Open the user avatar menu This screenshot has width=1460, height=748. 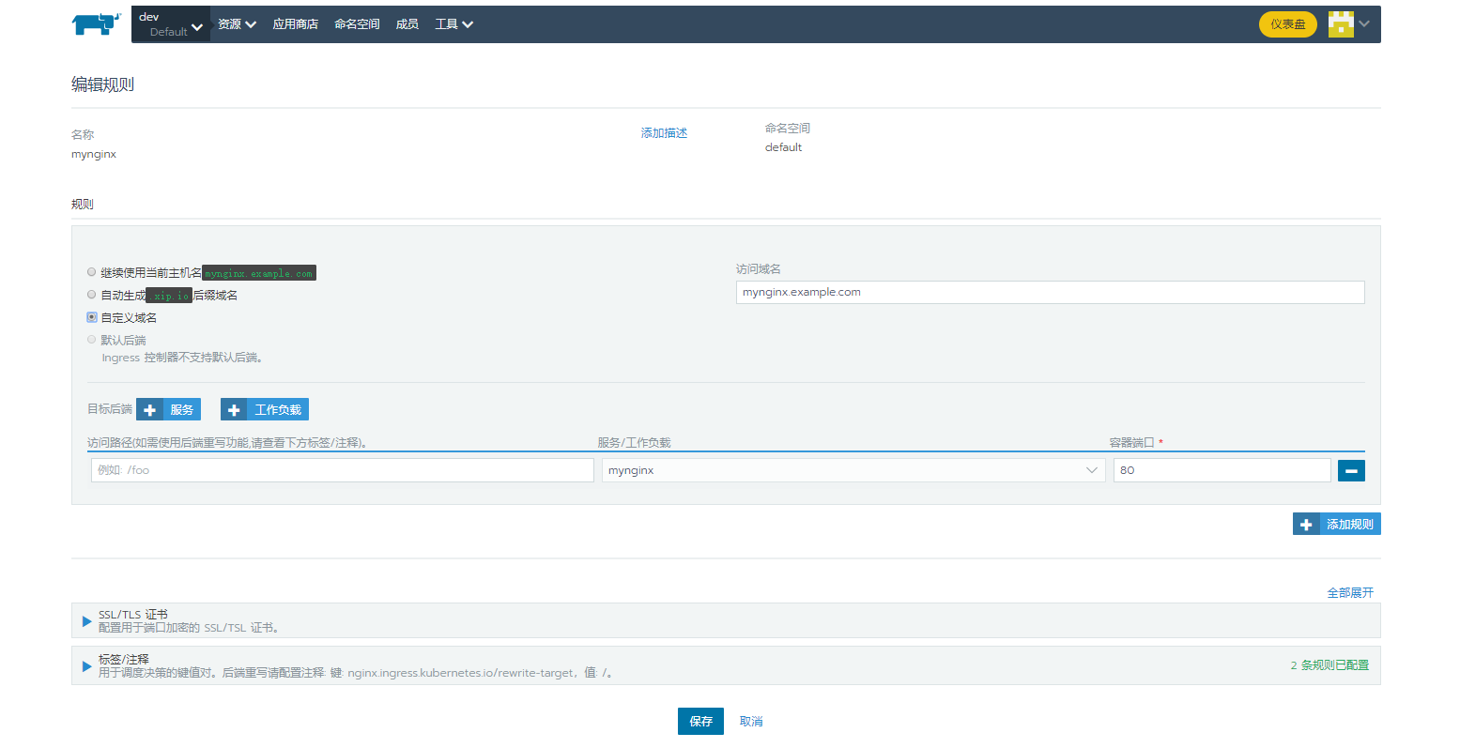tap(1349, 24)
